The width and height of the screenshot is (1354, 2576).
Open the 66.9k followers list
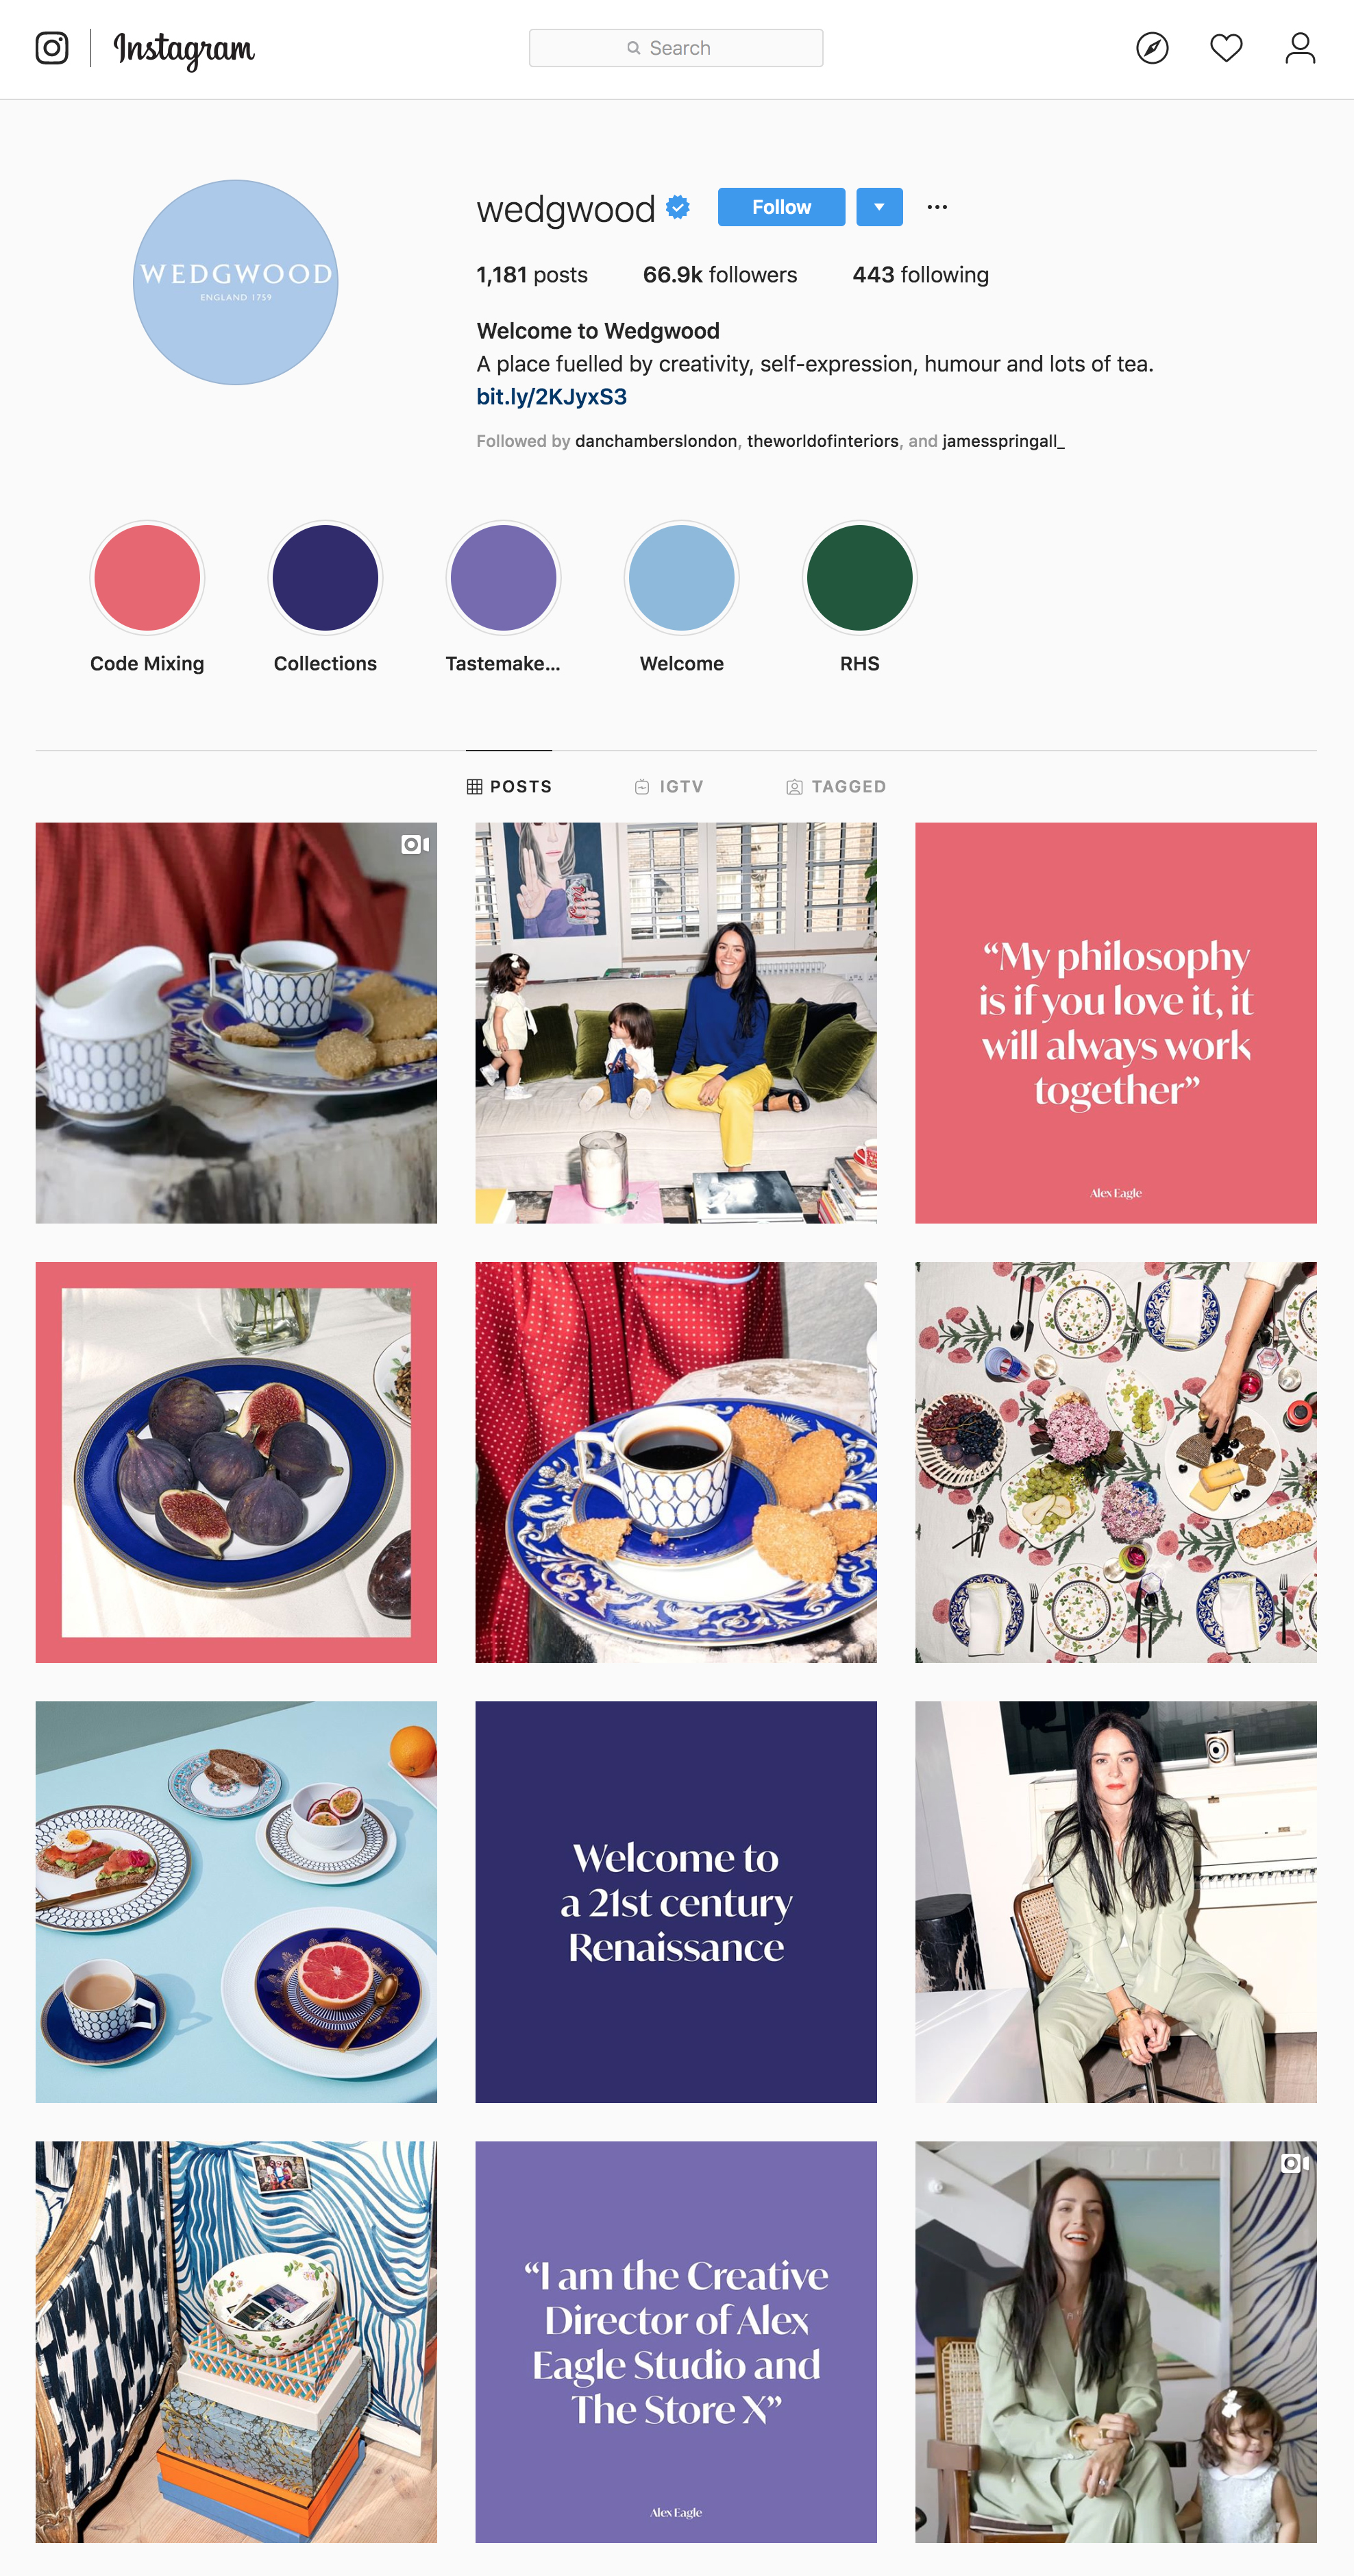(x=720, y=275)
